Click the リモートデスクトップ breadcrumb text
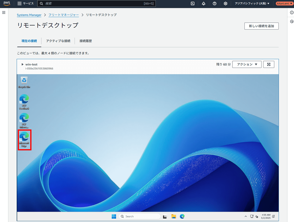Viewport: 294px width, 222px height. (x=101, y=15)
